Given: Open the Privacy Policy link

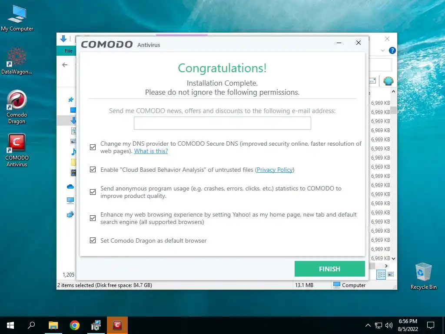Looking at the screenshot, I should [275, 170].
